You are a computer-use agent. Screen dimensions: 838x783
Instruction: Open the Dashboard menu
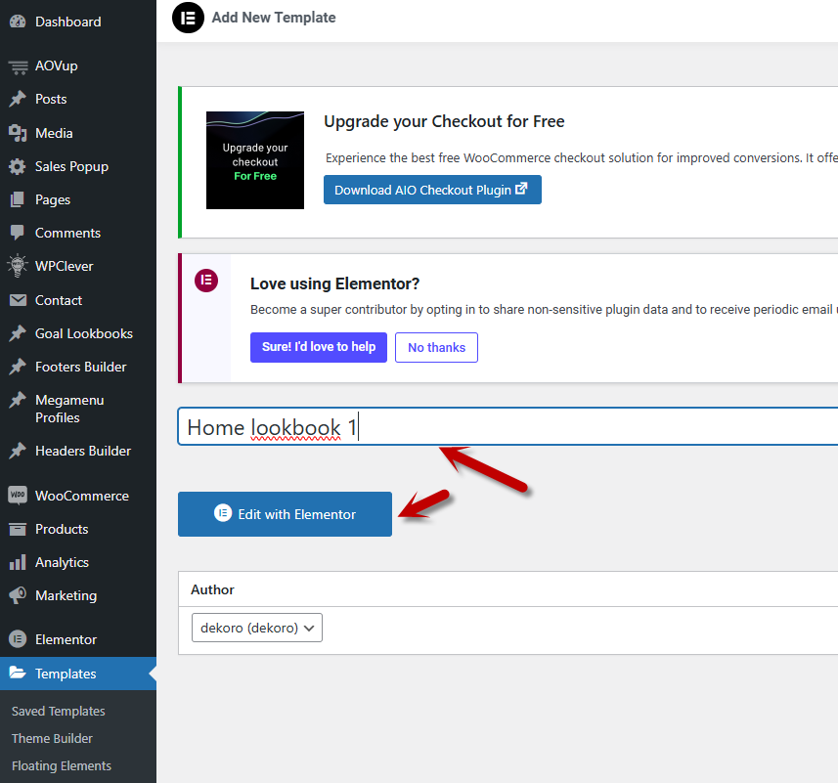tap(78, 22)
